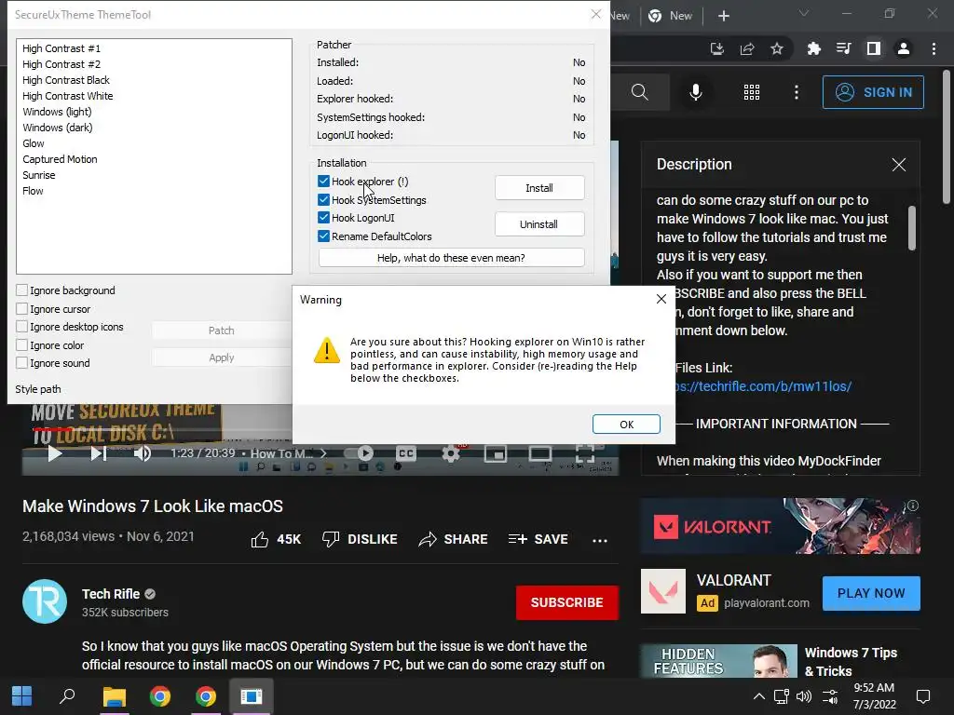954x715 pixels.
Task: Click the DISLIKE thumbs down button
Action: pos(360,539)
